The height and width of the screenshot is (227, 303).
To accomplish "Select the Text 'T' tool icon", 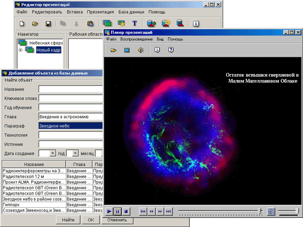I will coord(135,23).
